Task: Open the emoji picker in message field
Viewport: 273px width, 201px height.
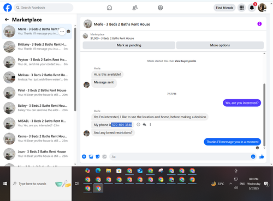Action: [x=253, y=156]
